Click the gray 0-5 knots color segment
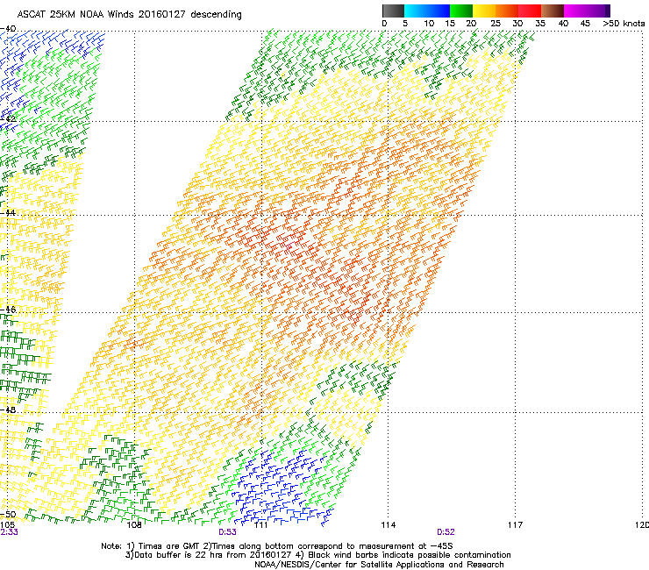Screen dimensions: 649x570 (x=393, y=11)
